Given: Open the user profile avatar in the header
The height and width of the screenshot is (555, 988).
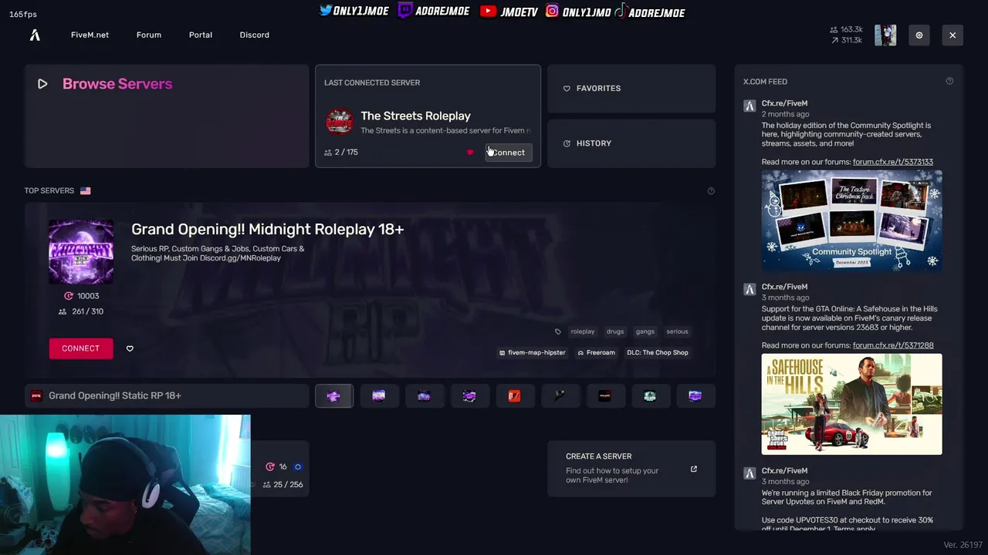Looking at the screenshot, I should click(x=885, y=35).
